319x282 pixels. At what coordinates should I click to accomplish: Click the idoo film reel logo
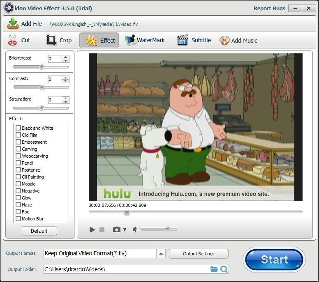pyautogui.click(x=9, y=8)
